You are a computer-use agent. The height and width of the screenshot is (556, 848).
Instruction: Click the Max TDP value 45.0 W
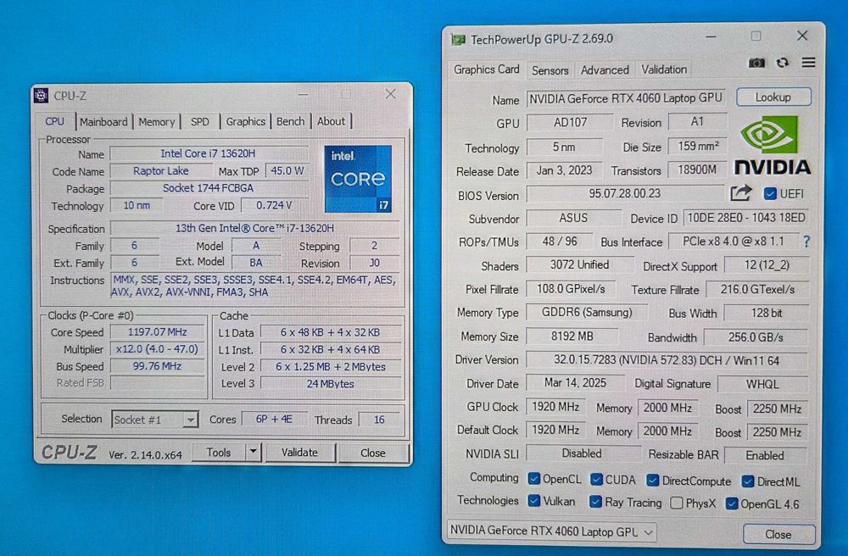(287, 170)
